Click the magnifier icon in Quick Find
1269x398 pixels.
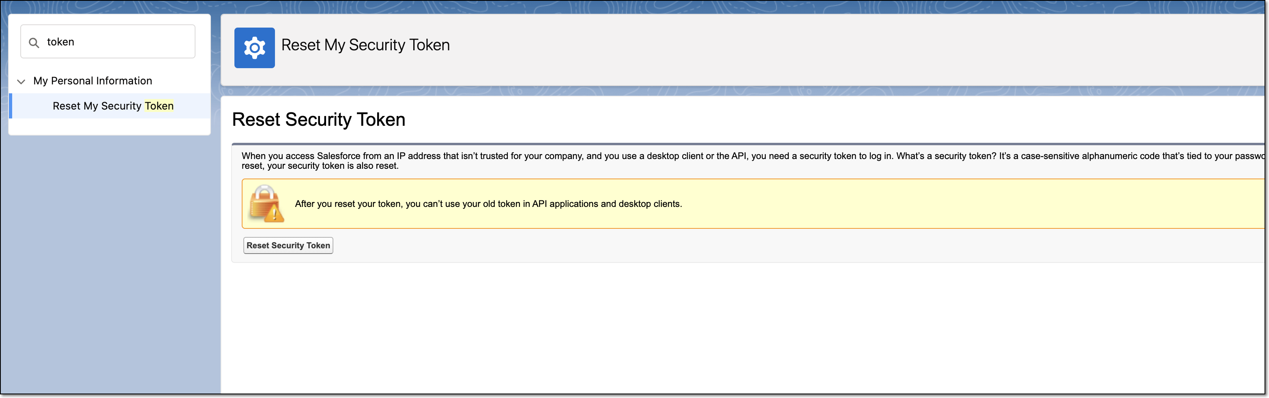(x=34, y=43)
